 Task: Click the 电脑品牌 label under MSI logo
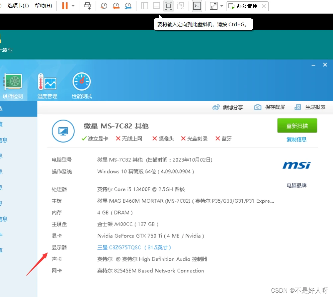[296, 185]
